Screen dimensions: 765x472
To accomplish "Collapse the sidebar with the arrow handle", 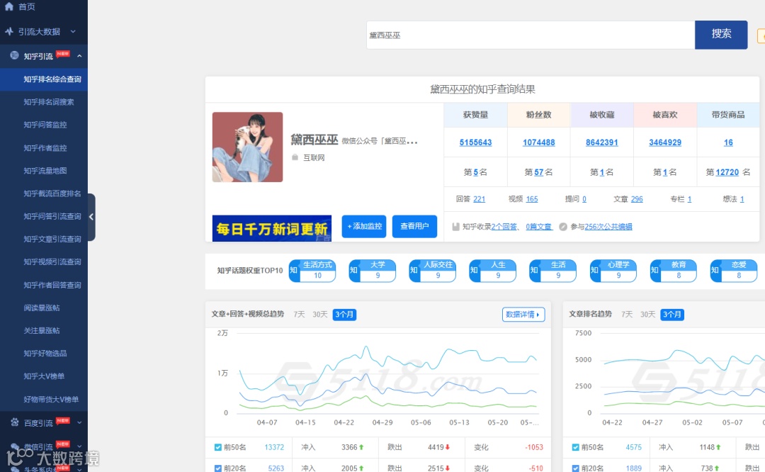I will click(91, 217).
